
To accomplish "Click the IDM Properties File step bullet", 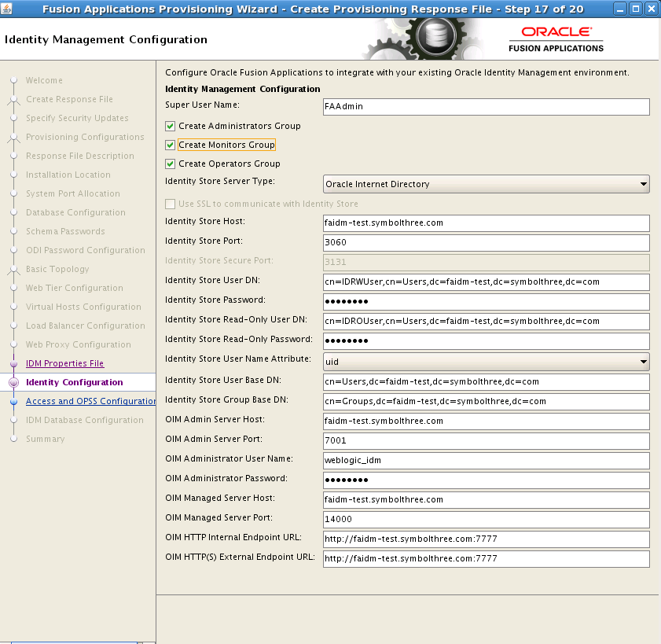I will pyautogui.click(x=13, y=363).
